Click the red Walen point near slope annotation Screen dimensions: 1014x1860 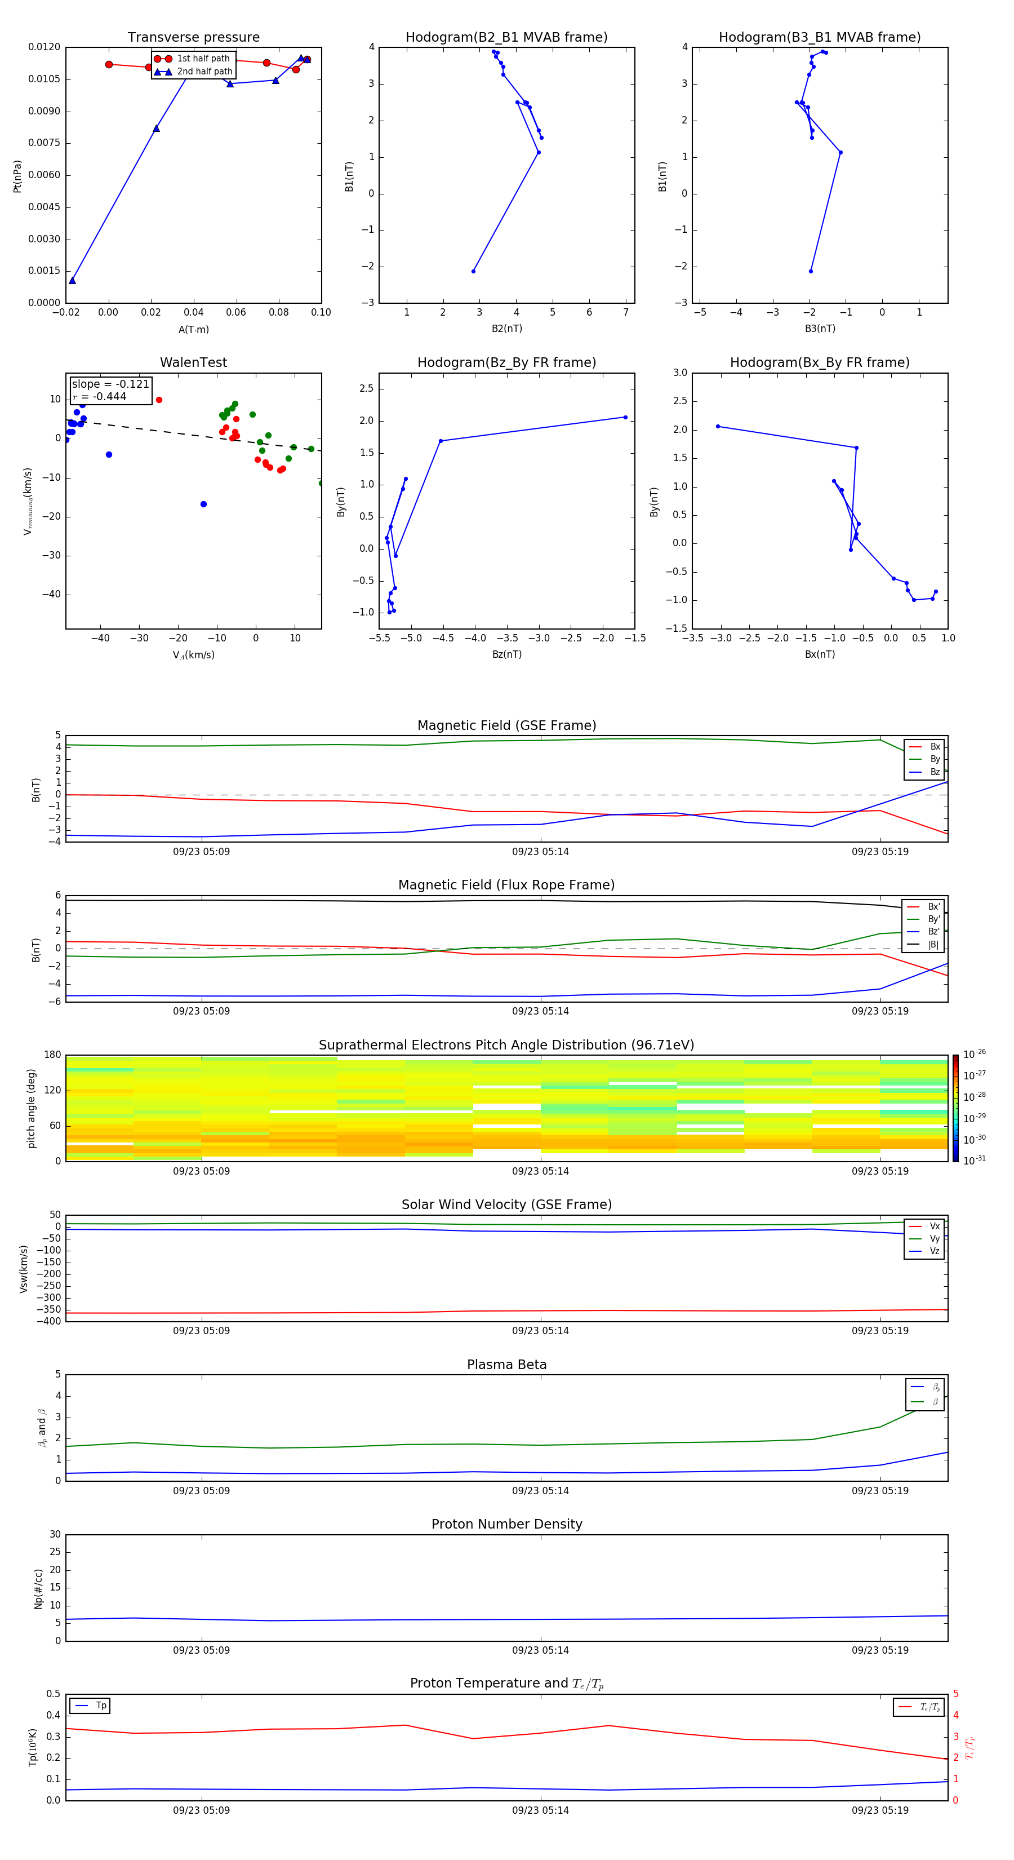pos(159,400)
